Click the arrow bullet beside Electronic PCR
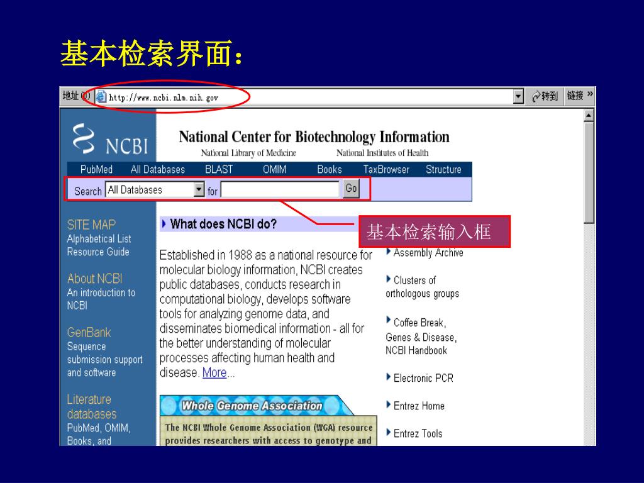 (389, 377)
